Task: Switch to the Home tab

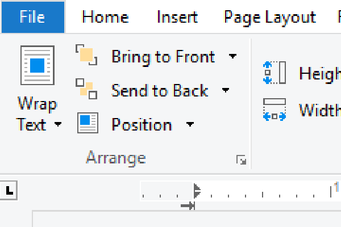Action: (105, 17)
